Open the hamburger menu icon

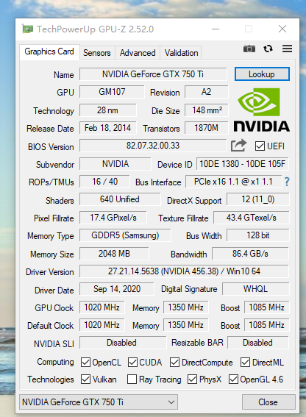click(x=287, y=49)
